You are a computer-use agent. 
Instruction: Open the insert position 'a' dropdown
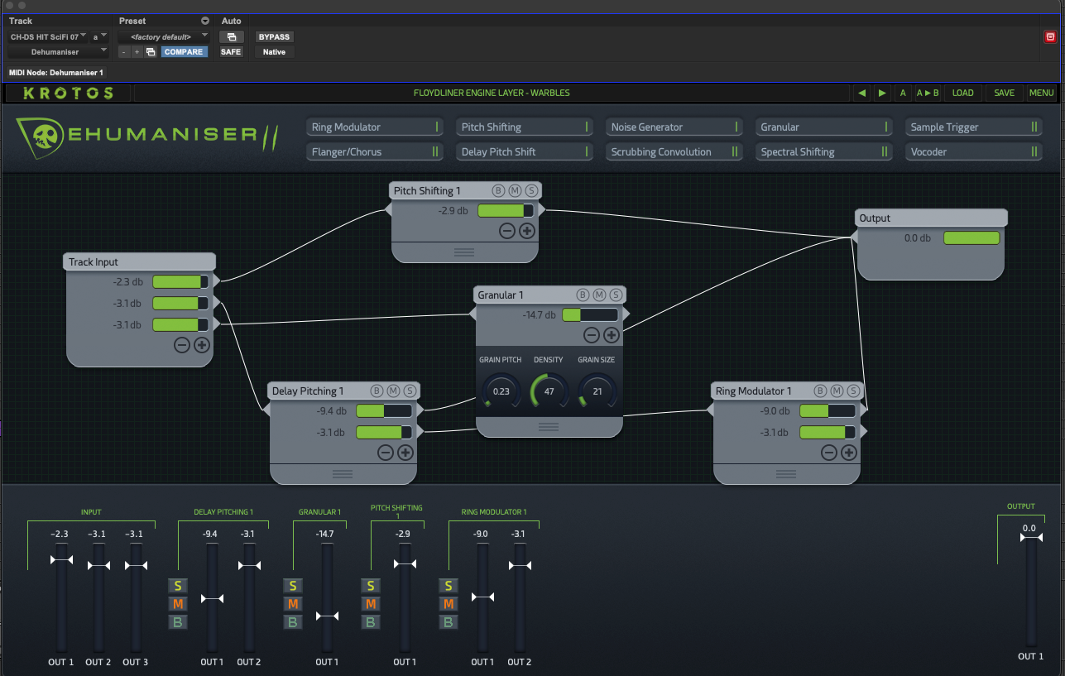click(99, 36)
